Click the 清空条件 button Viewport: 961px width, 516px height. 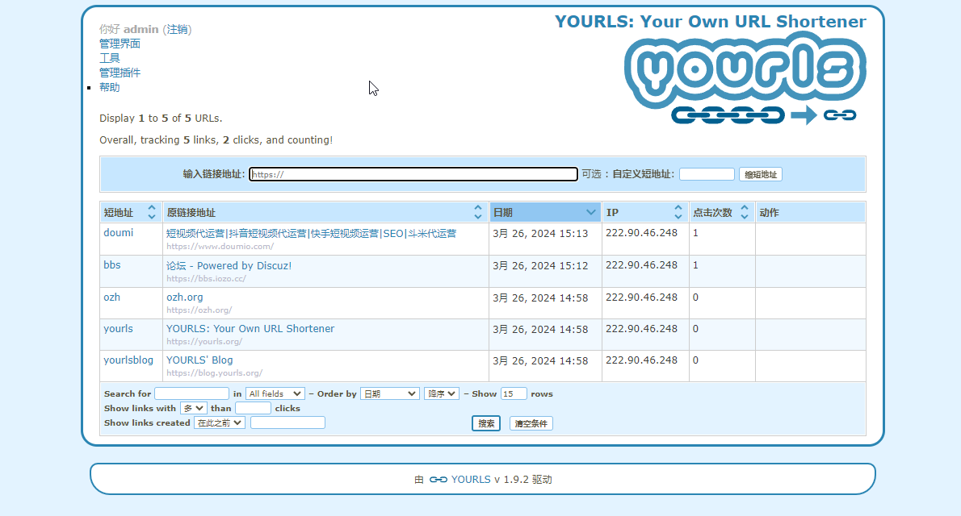click(531, 423)
